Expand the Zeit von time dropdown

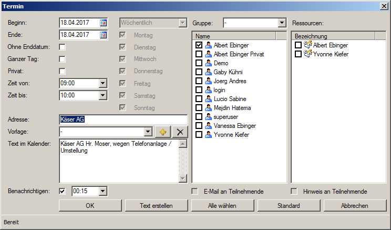pos(102,83)
